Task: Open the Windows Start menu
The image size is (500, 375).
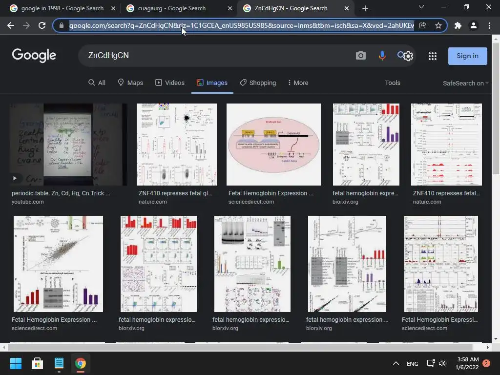Action: (x=16, y=363)
